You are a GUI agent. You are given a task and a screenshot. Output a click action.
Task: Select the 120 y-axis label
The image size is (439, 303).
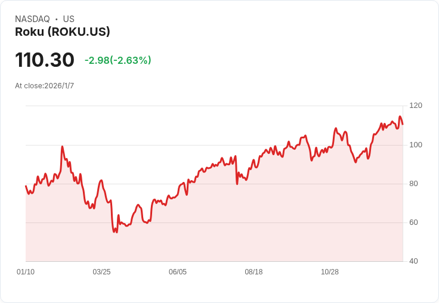click(416, 106)
